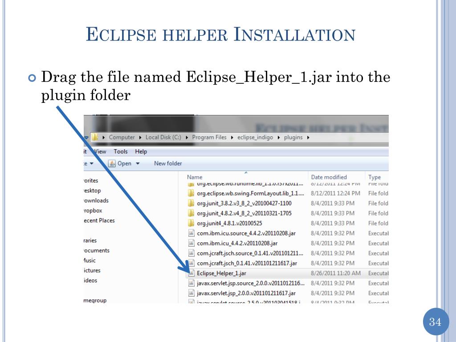456x342 pixels.
Task: Click jar icon of com.ibm.icu.source_4.4.2
Action: [x=191, y=233]
